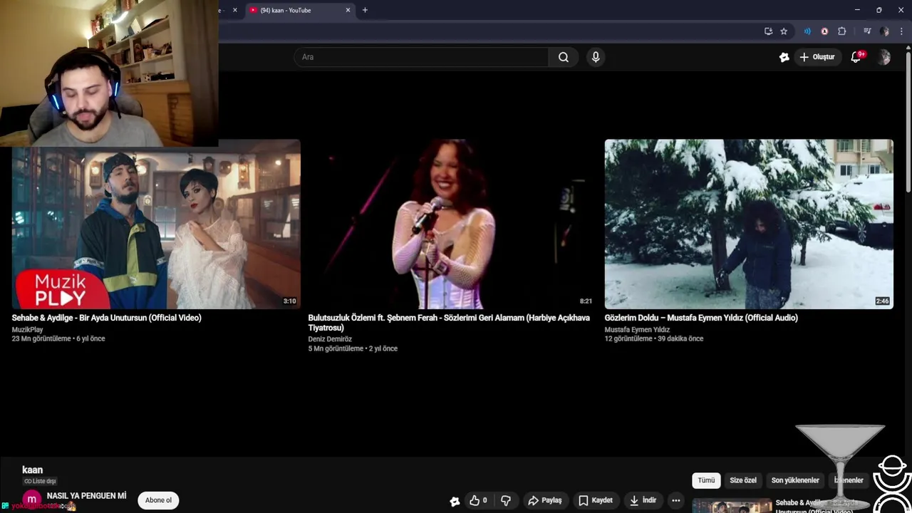The height and width of the screenshot is (513, 912).
Task: Click title Bulutsuzluk Özlemi ft. Şebnem Ferah
Action: click(x=449, y=323)
